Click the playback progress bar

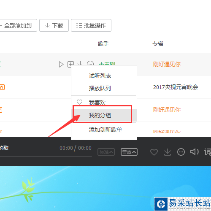point(46,156)
